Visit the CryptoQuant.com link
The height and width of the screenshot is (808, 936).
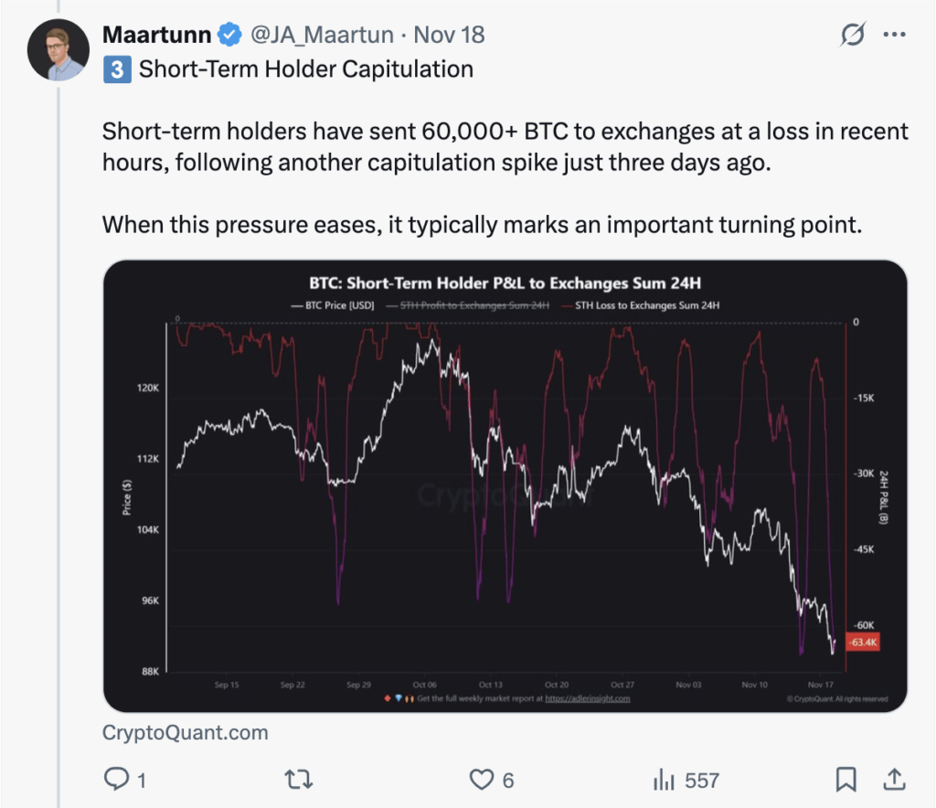(184, 732)
